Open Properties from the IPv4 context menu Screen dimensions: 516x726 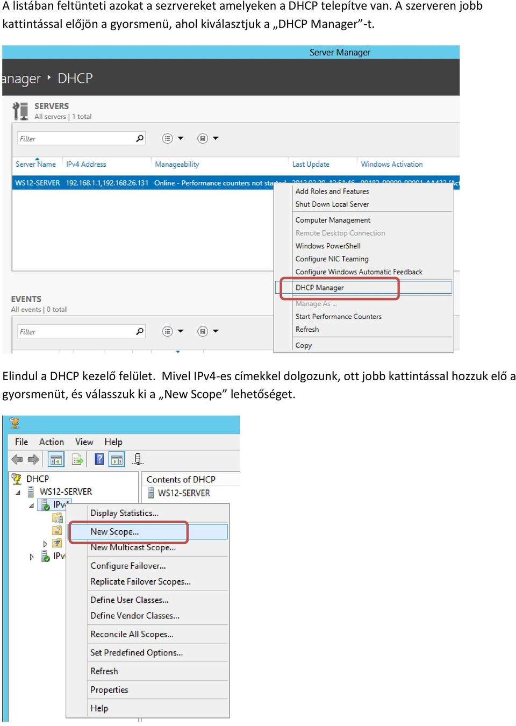[x=109, y=689]
